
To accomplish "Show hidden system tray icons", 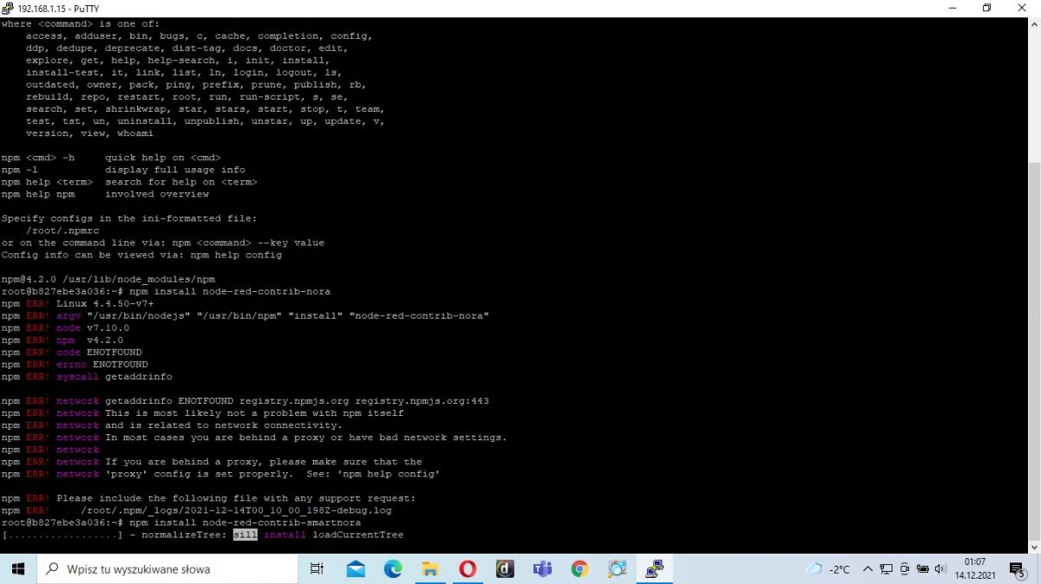I will (x=867, y=569).
